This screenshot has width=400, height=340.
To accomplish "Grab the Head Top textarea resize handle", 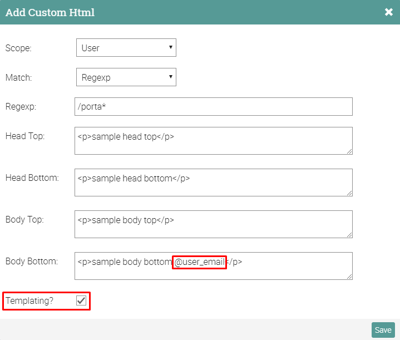I will (349, 151).
